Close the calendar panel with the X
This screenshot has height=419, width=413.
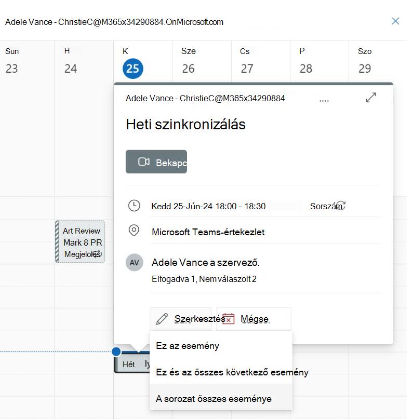pos(395,21)
